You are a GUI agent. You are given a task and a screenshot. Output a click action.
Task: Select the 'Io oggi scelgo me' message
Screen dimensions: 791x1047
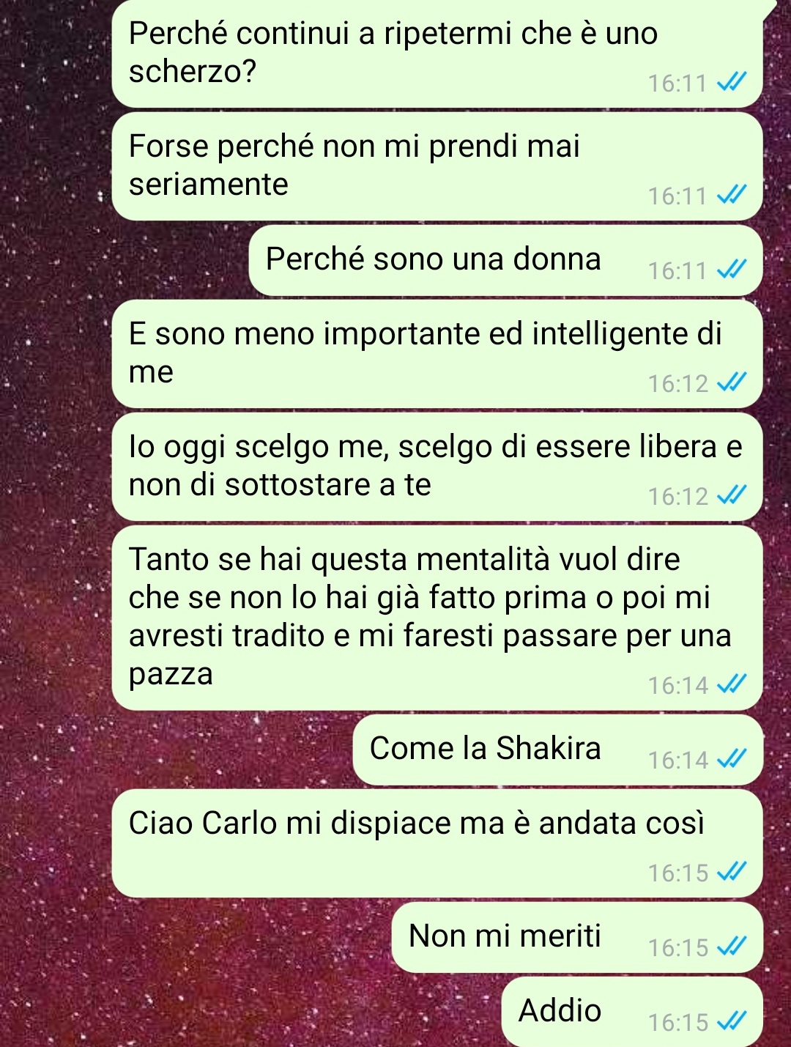click(437, 467)
